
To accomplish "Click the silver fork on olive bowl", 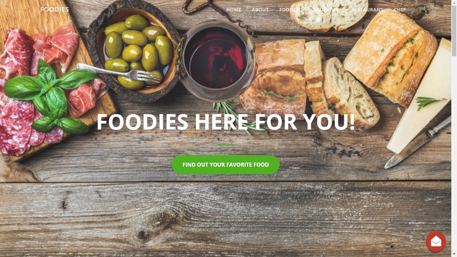I will pos(119,73).
